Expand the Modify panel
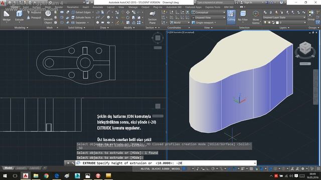Image resolution: width=321 pixels, height=180 pixels. click(x=129, y=27)
